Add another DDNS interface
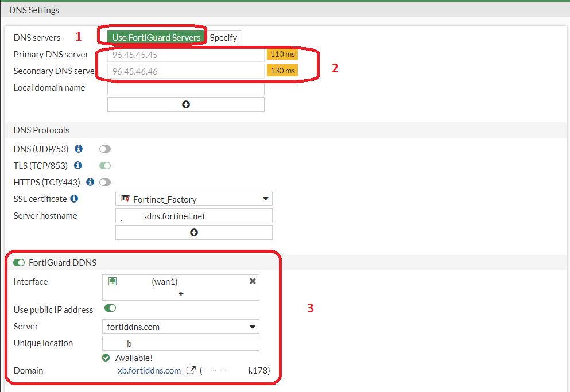This screenshot has height=392, width=570. [181, 294]
